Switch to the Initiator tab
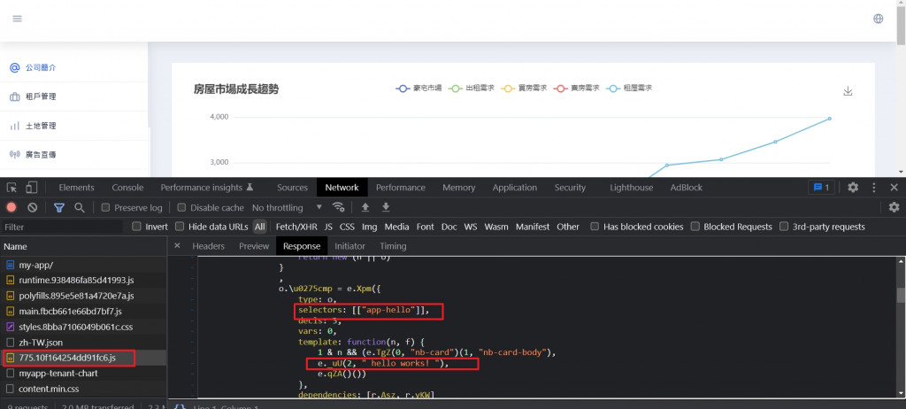 click(349, 246)
